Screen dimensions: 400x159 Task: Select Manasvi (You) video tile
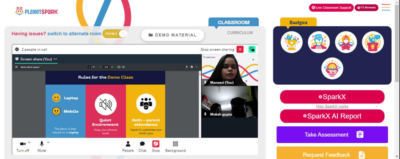coord(230,70)
